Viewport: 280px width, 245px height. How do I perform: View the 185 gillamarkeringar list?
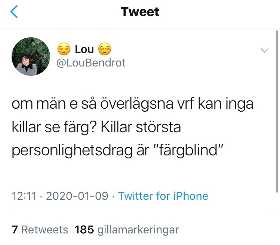pos(127,230)
